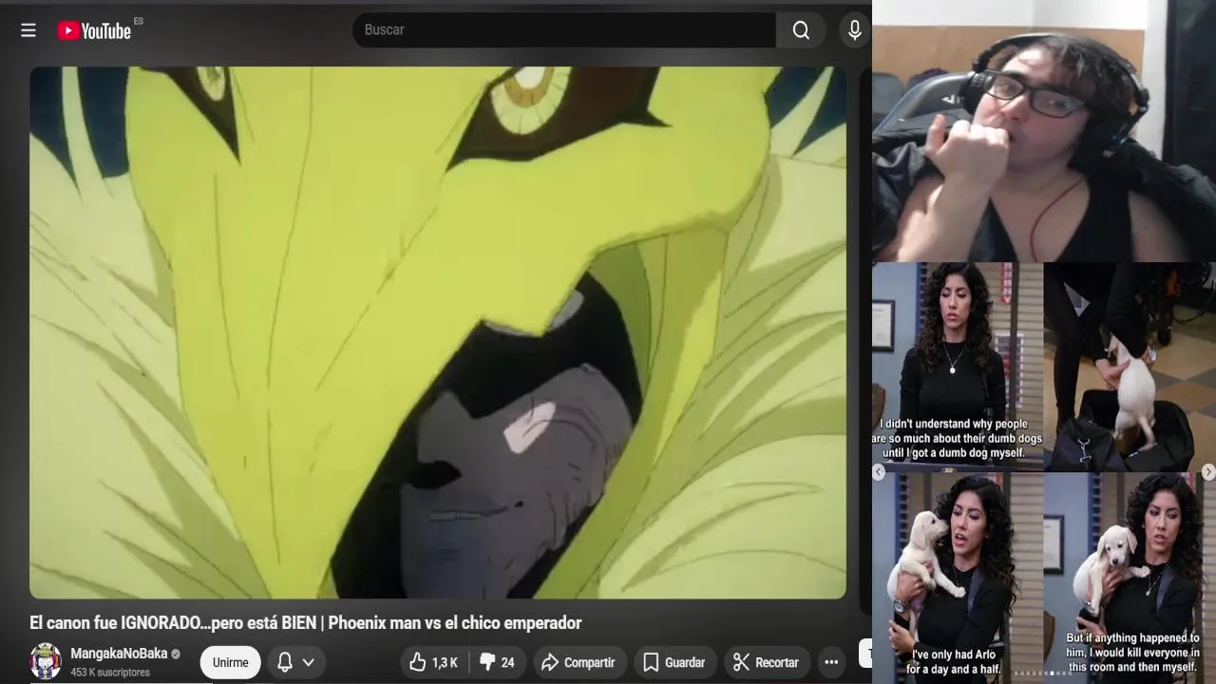Dislike the video with thumbs down
Screen dimensions: 1216x684
(x=497, y=662)
